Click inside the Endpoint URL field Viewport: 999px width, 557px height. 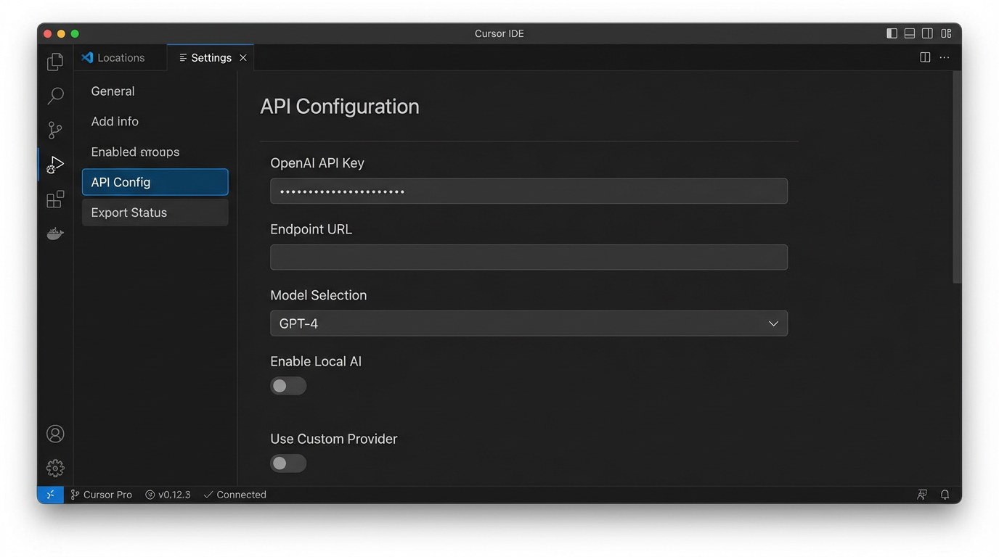pos(529,257)
